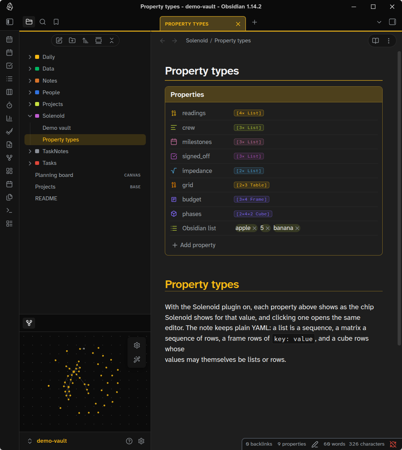Click the double checkmark ribbon icon
402x450 pixels.
(10, 132)
